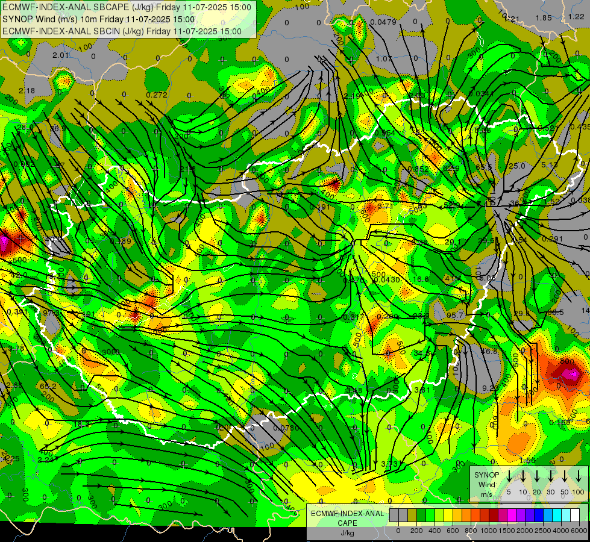590x542 pixels.
Task: Click the map value 2.18
Action: pos(27,91)
